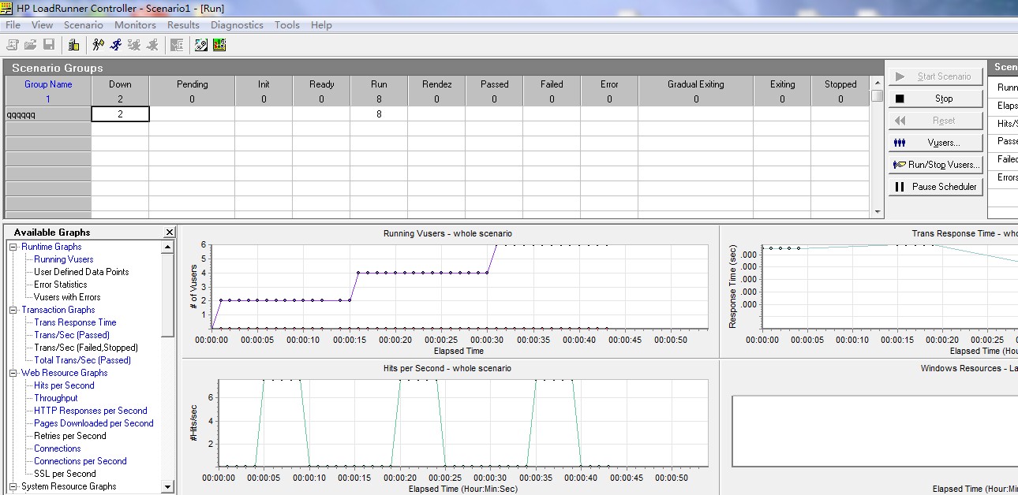Select Hits per Second tree item
Viewport: 1018px width, 495px height.
pyautogui.click(x=64, y=385)
